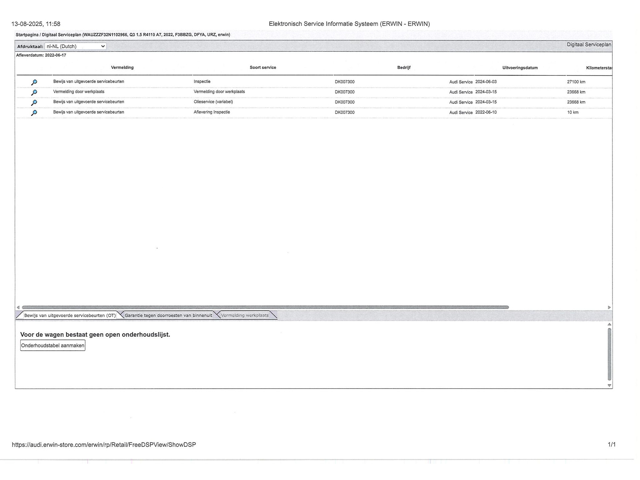The width and height of the screenshot is (640, 480).
Task: Open magnifier for Aflevering Inspectie row
Action: coord(34,113)
